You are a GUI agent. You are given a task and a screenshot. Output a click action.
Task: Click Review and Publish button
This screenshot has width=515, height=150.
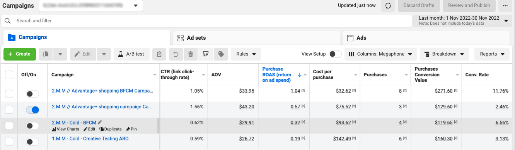click(x=469, y=5)
